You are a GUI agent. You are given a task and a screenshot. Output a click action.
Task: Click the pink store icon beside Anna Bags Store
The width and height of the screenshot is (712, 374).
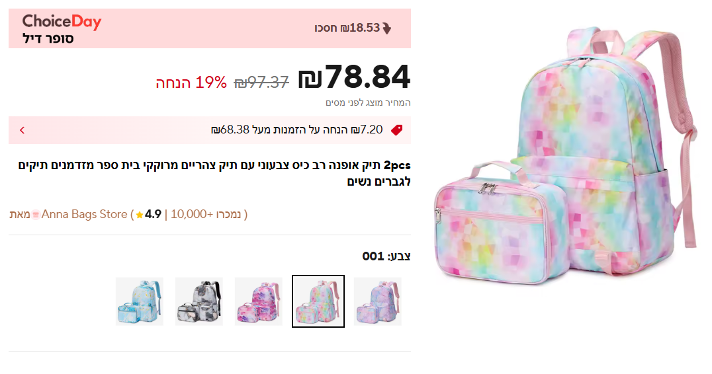tap(36, 214)
